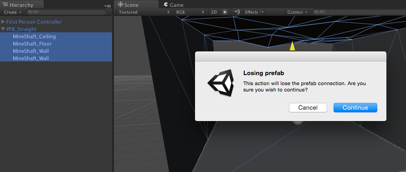This screenshot has width=406, height=172.
Task: Click the Scene view search field
Action: point(359,12)
